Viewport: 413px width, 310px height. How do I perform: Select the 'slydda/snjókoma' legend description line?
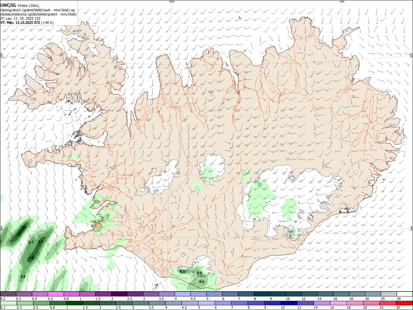click(38, 14)
